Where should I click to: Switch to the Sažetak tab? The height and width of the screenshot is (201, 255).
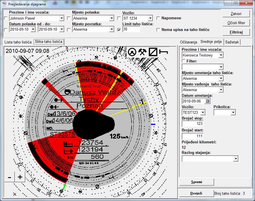[x=232, y=42]
